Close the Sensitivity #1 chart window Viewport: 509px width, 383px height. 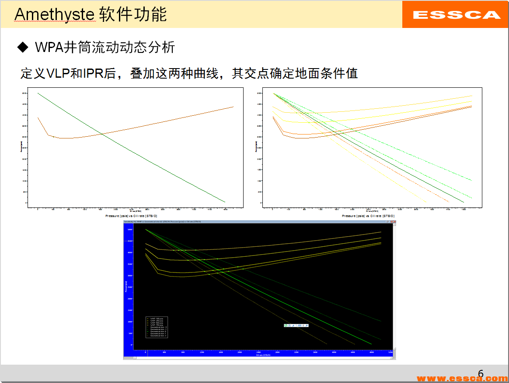coord(394,222)
